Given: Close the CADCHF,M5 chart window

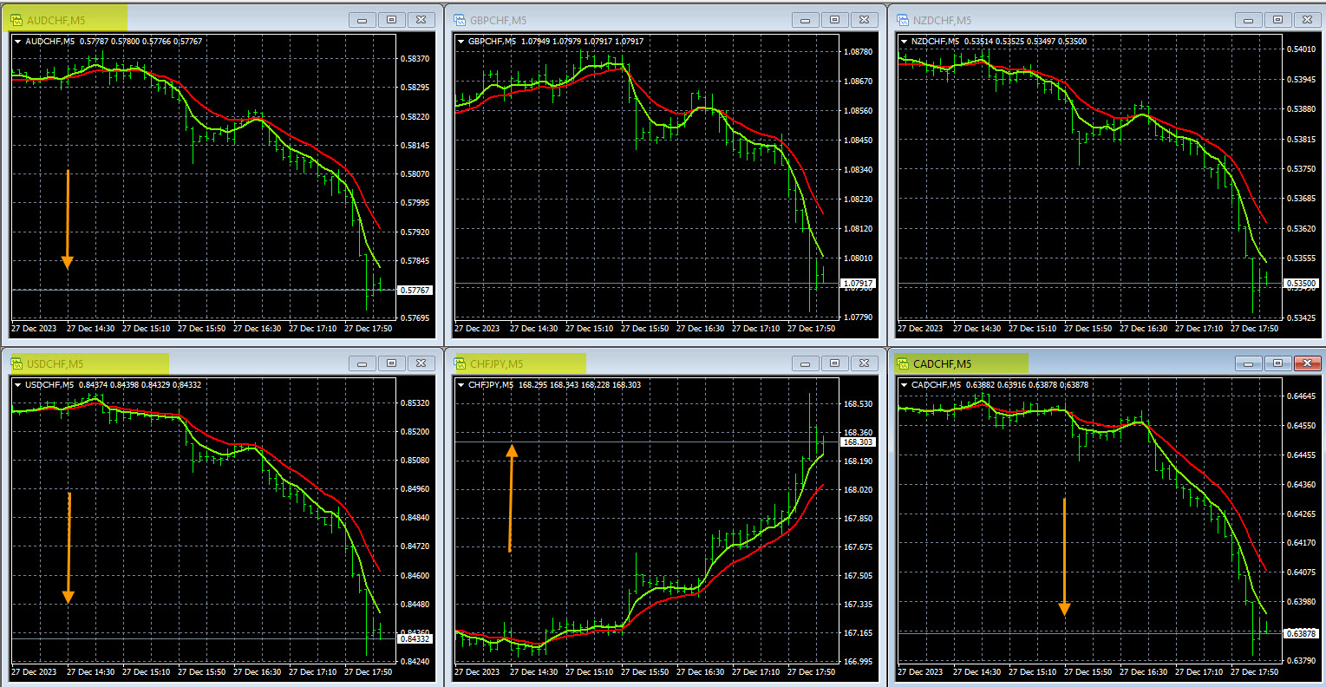Looking at the screenshot, I should 1306,363.
